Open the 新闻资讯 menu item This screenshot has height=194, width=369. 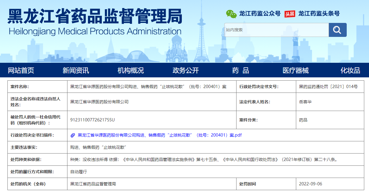[76, 71]
